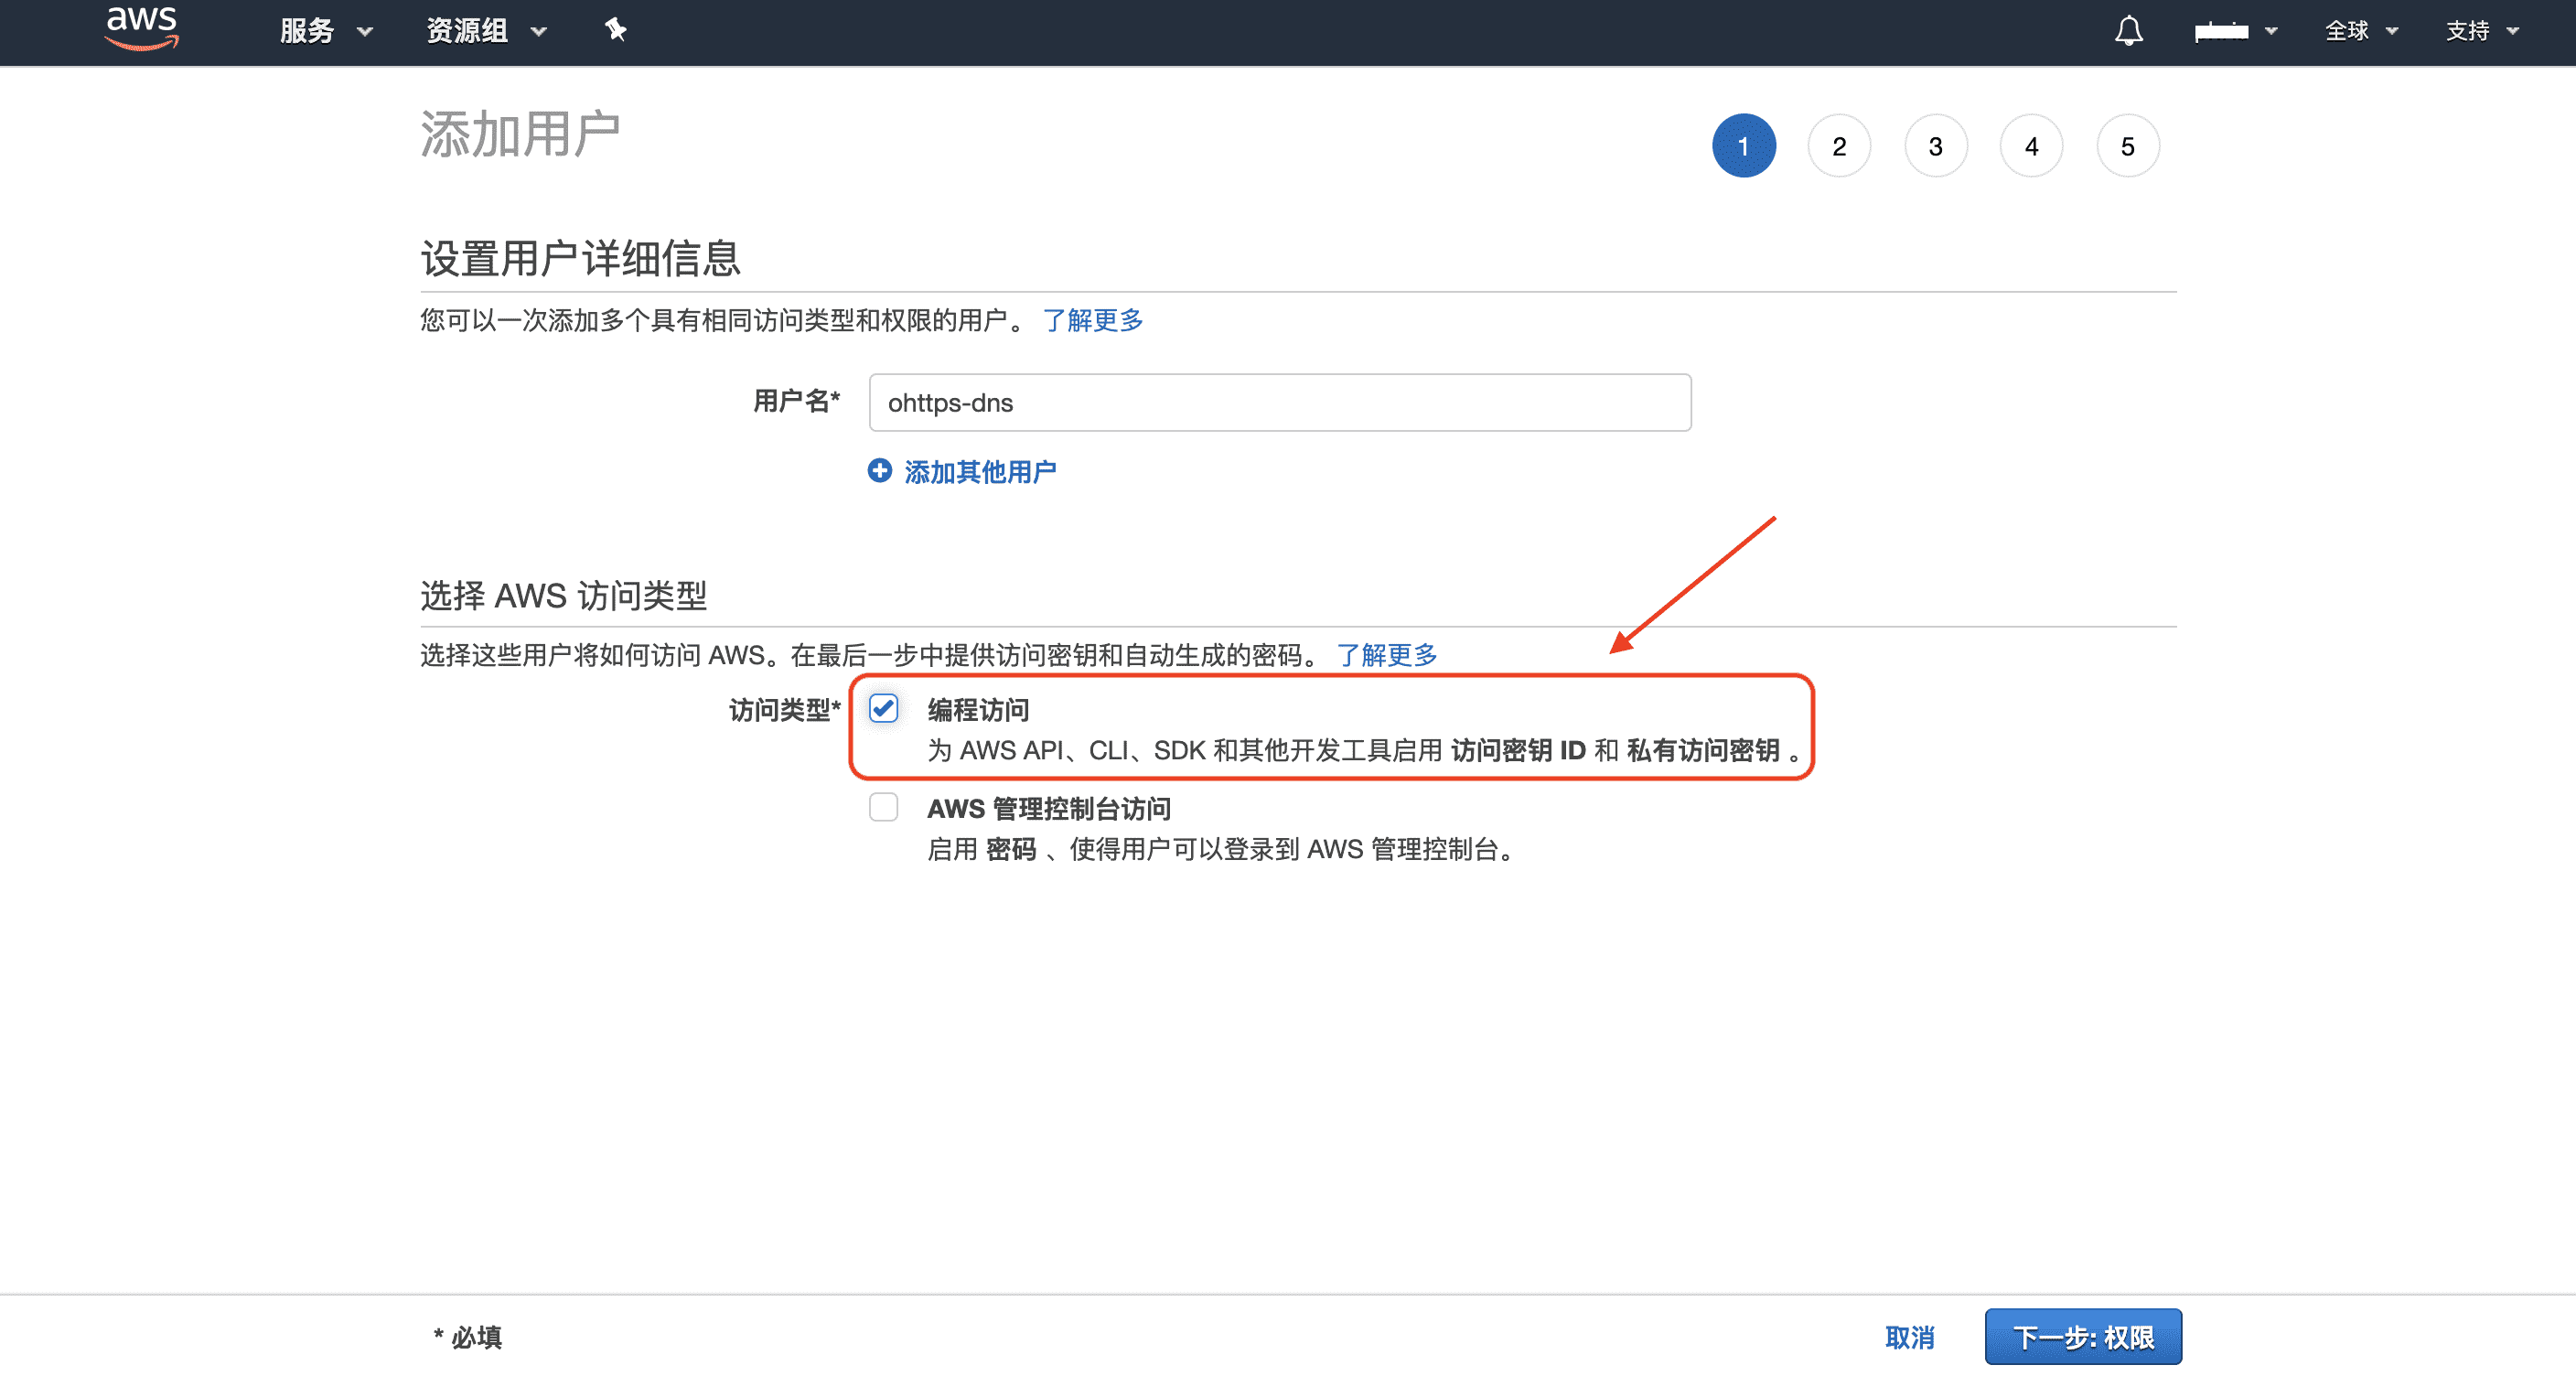This screenshot has height=1376, width=2576.
Task: Click step 1 active blue circle
Action: pos(1743,146)
